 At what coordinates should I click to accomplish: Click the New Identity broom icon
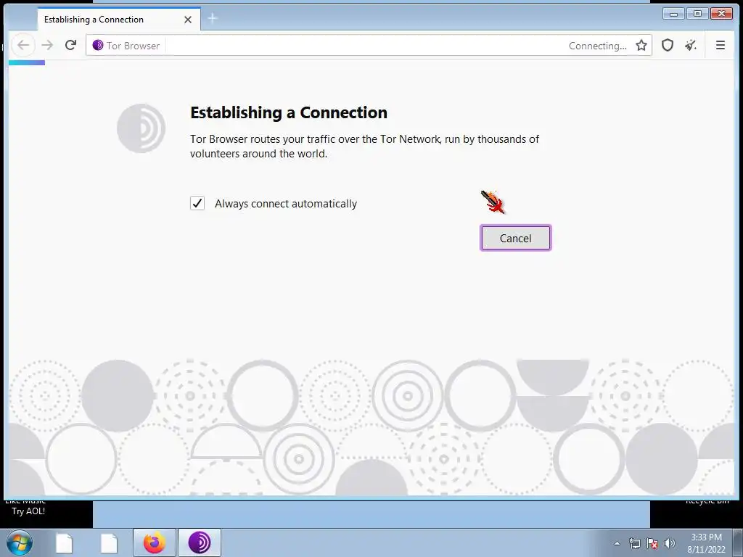691,46
